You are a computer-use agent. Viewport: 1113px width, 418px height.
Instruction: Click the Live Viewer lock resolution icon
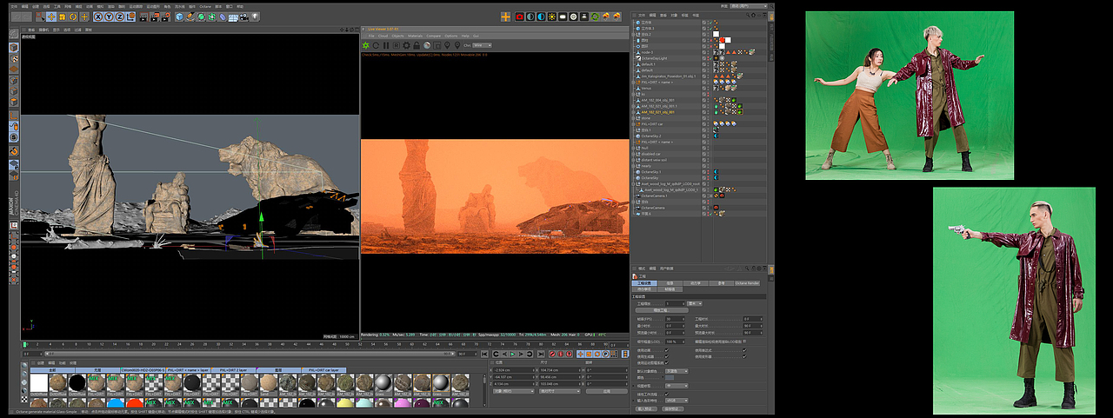[417, 45]
